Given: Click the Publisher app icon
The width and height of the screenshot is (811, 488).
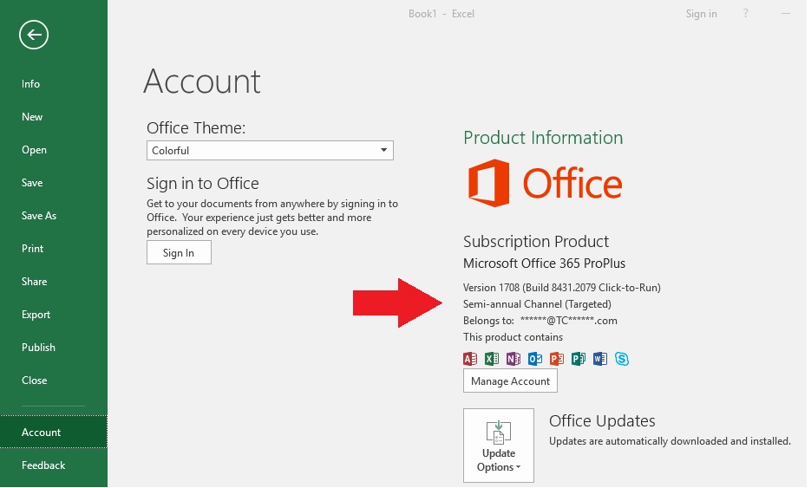Looking at the screenshot, I should [579, 359].
